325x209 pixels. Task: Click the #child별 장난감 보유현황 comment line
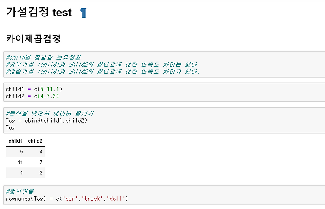(43, 57)
